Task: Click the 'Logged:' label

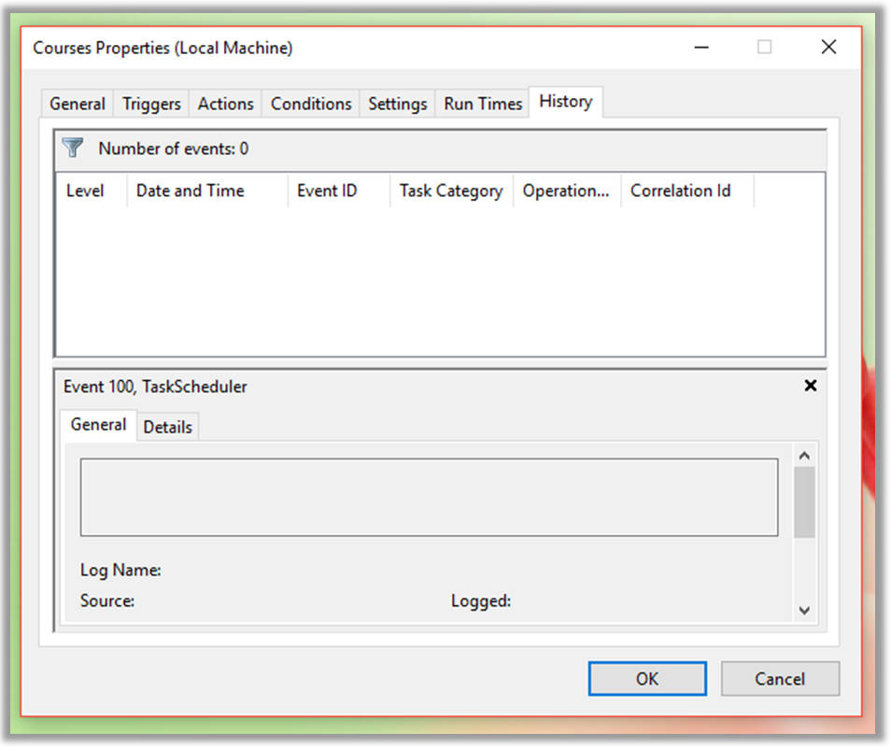Action: point(481,601)
